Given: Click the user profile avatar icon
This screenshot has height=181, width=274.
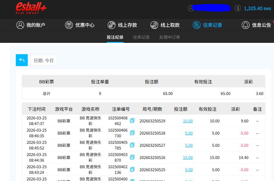Looking at the screenshot, I should click(x=191, y=8).
